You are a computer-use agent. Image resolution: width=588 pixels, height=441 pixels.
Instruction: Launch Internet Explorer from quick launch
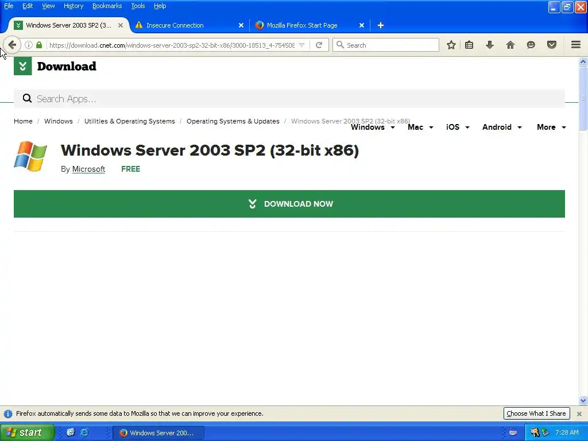click(84, 432)
